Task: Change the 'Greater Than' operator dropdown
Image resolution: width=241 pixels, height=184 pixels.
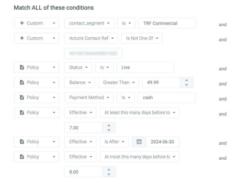Action: tap(119, 83)
